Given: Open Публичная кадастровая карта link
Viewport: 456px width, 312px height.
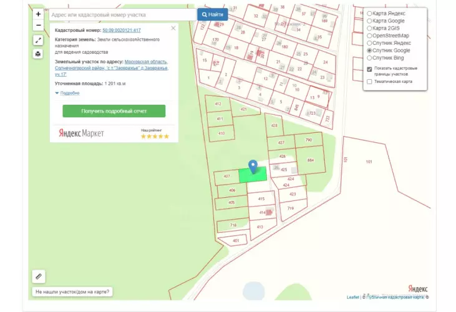Looking at the screenshot, I should point(395,297).
